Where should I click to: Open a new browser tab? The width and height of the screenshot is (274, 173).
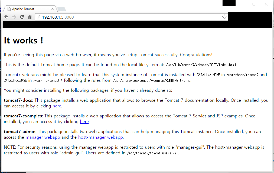tap(61, 9)
